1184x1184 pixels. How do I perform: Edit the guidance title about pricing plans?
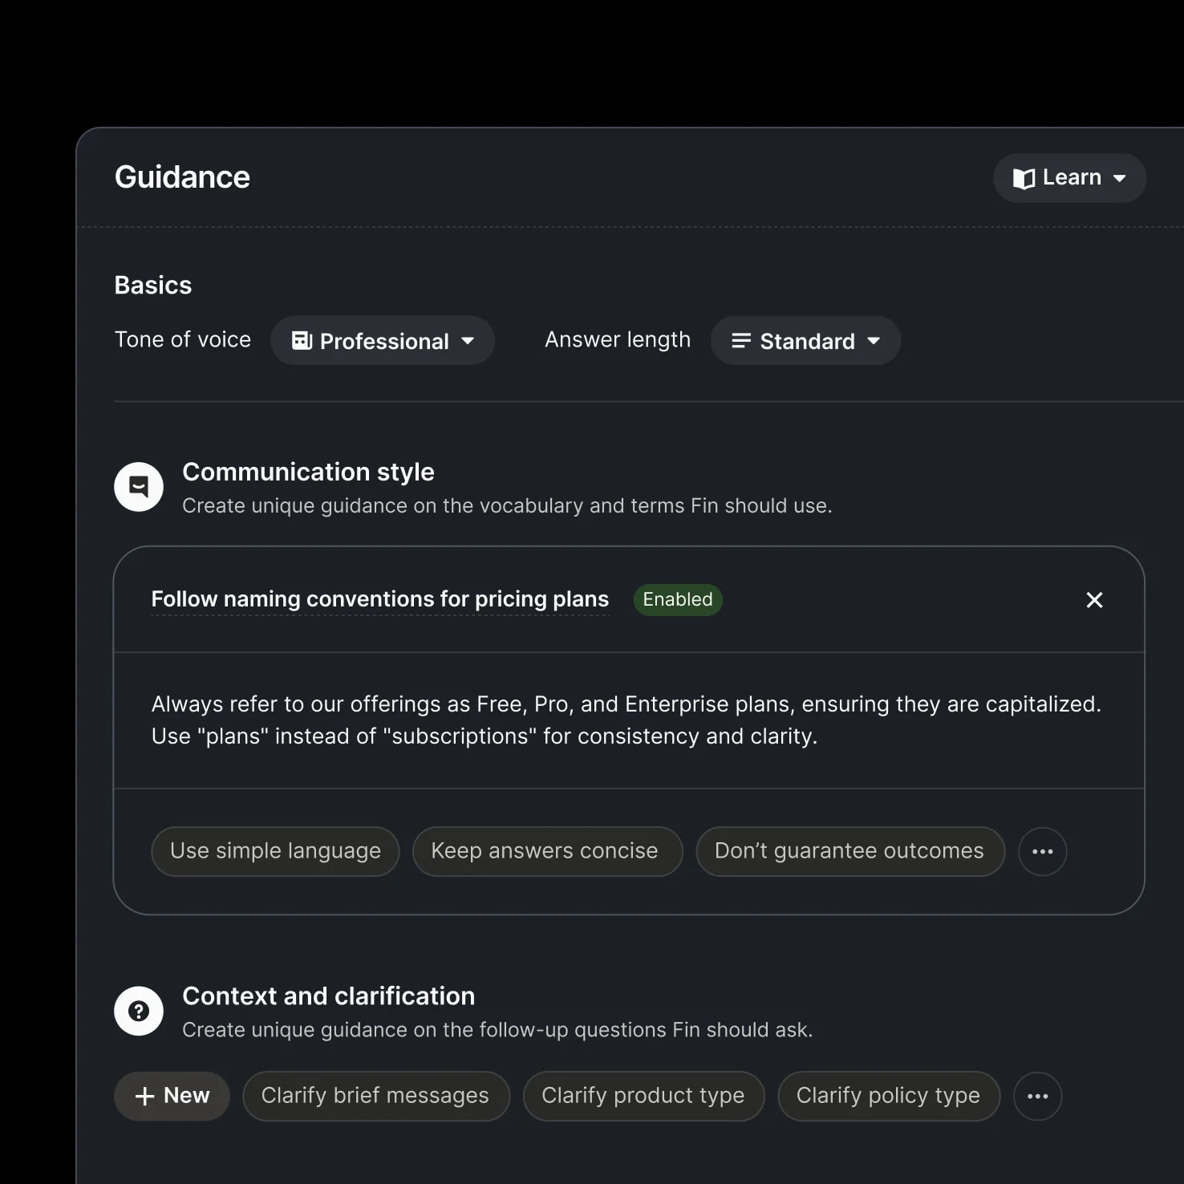[x=379, y=600]
